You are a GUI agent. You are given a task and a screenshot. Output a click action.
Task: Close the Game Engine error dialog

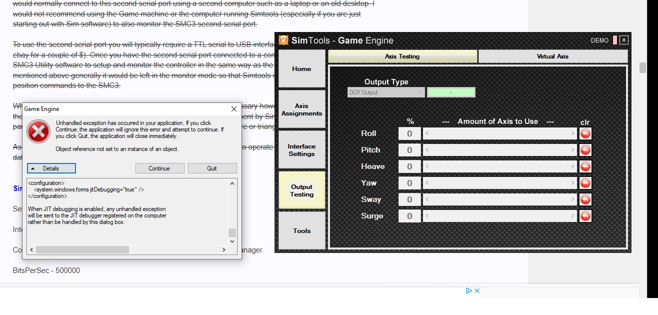tap(234, 109)
